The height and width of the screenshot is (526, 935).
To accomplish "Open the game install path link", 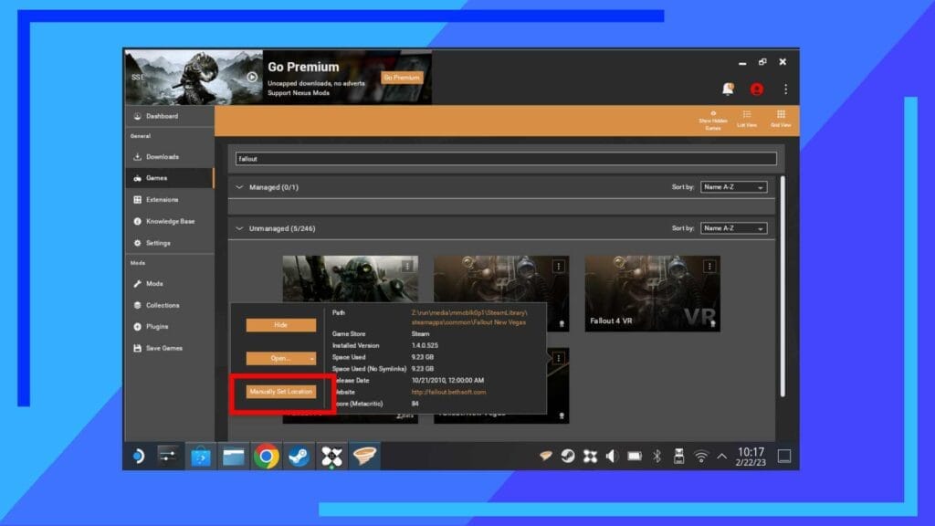I will pos(469,317).
